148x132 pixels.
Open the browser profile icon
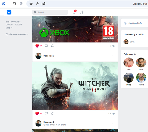coord(4,4)
